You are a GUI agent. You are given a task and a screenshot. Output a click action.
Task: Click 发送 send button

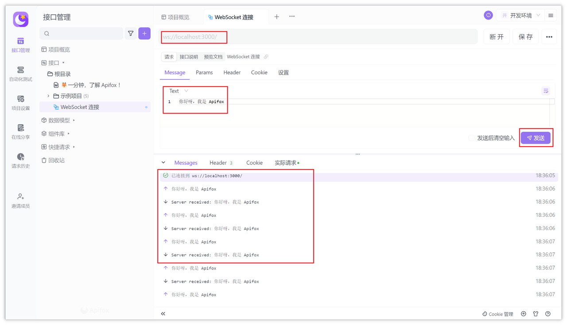tap(536, 138)
